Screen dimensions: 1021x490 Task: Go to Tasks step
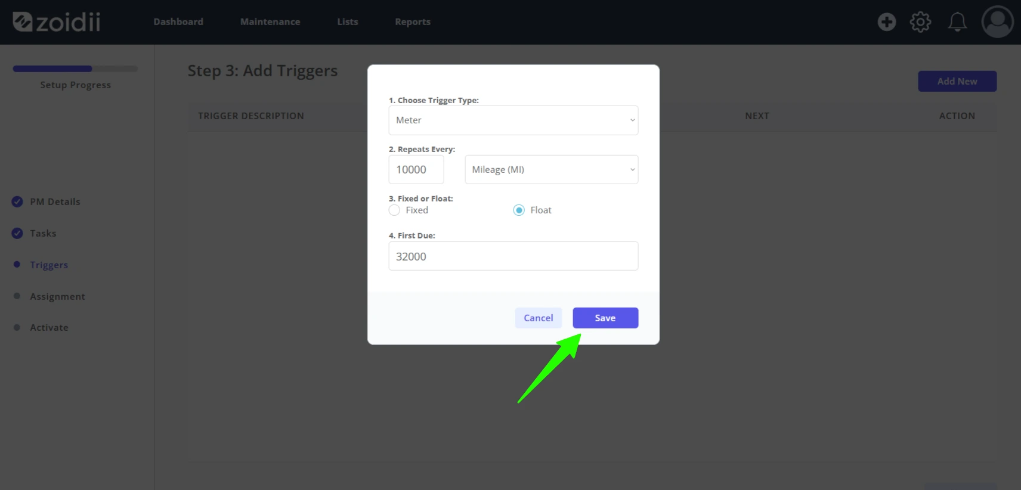coord(43,233)
